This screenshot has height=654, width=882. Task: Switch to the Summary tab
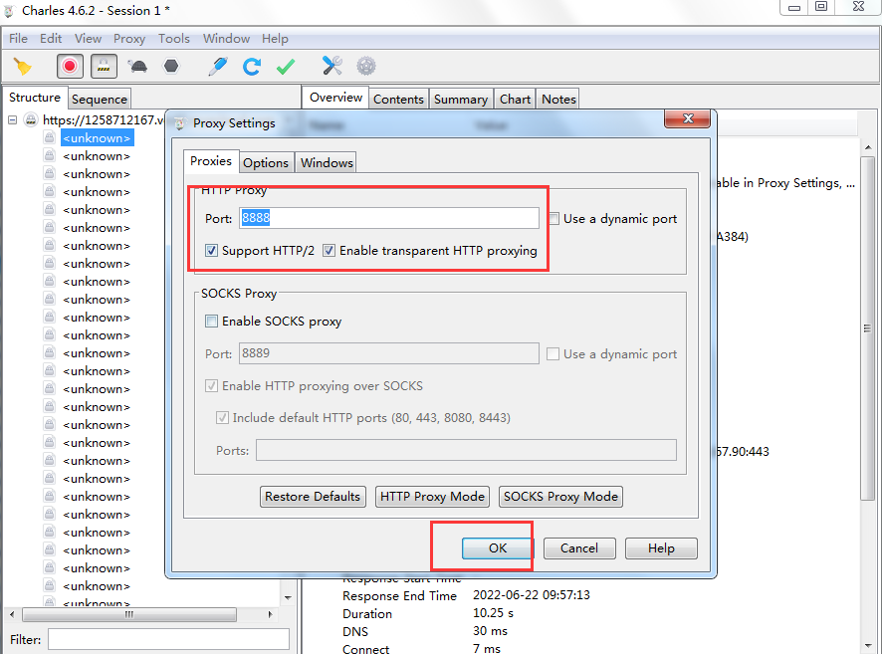pyautogui.click(x=461, y=99)
